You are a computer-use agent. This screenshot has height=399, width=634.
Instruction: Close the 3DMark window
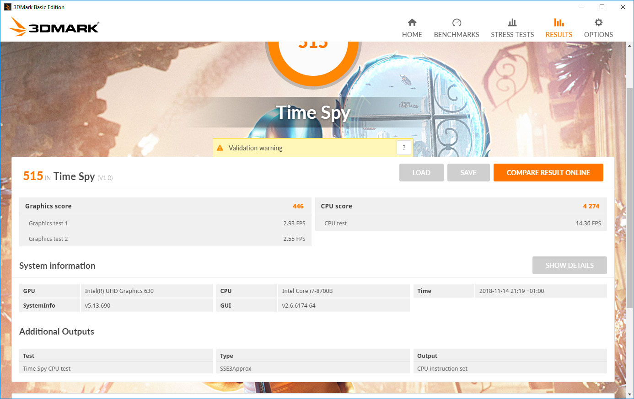coord(623,7)
